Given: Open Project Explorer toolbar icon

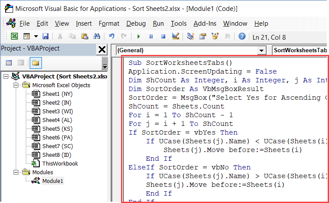Looking at the screenshot, I should [x=190, y=37].
